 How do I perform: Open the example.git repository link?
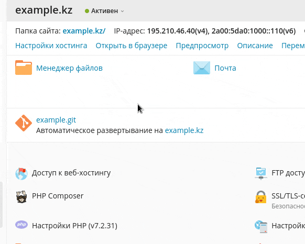[56, 120]
